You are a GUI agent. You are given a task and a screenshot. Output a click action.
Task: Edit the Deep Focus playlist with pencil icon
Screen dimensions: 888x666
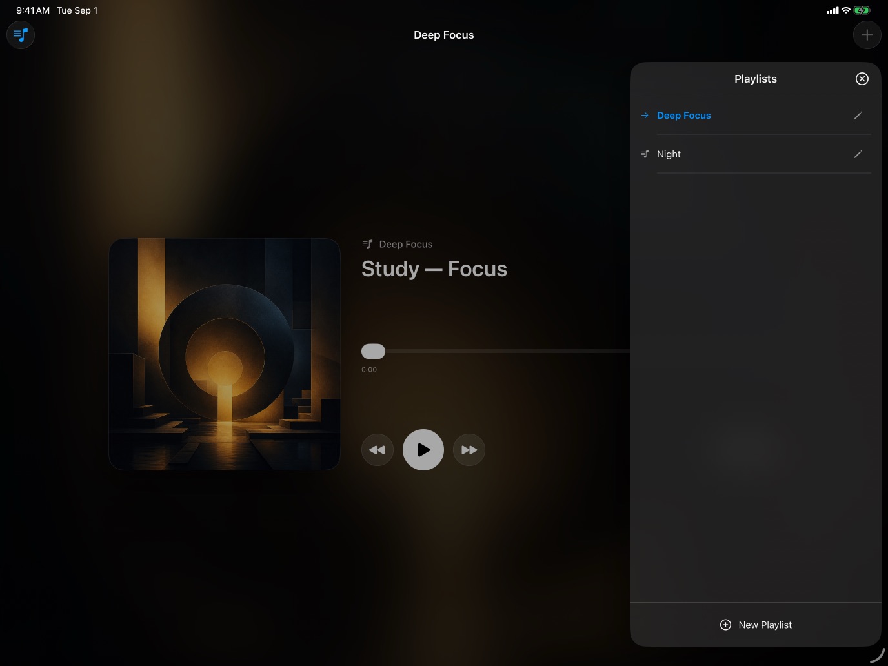click(x=858, y=116)
